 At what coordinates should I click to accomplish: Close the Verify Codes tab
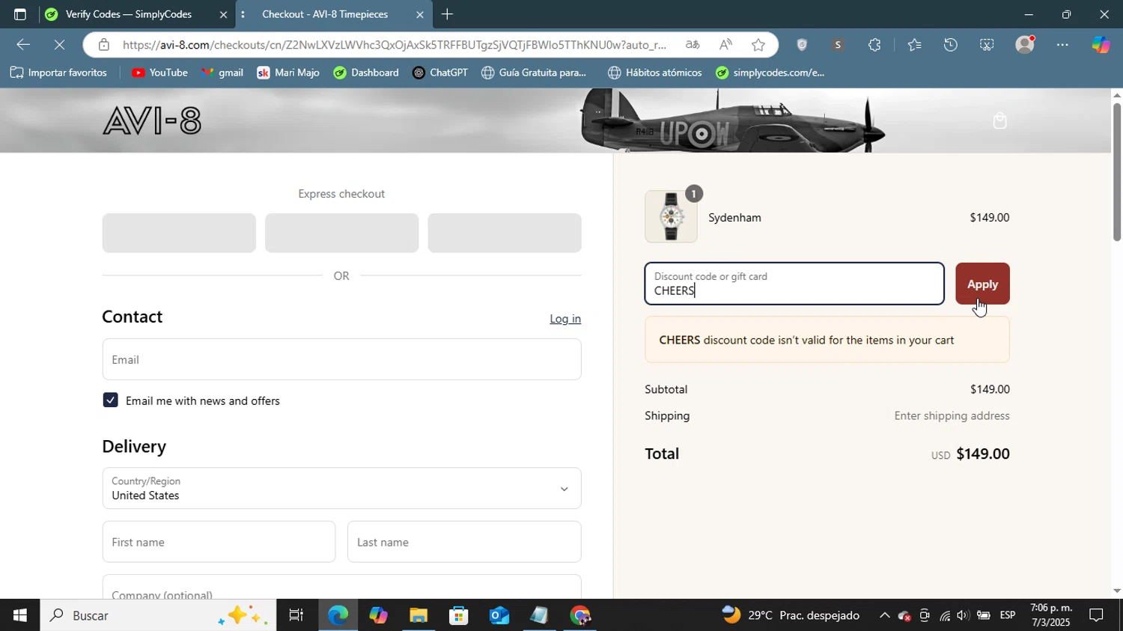(x=223, y=14)
